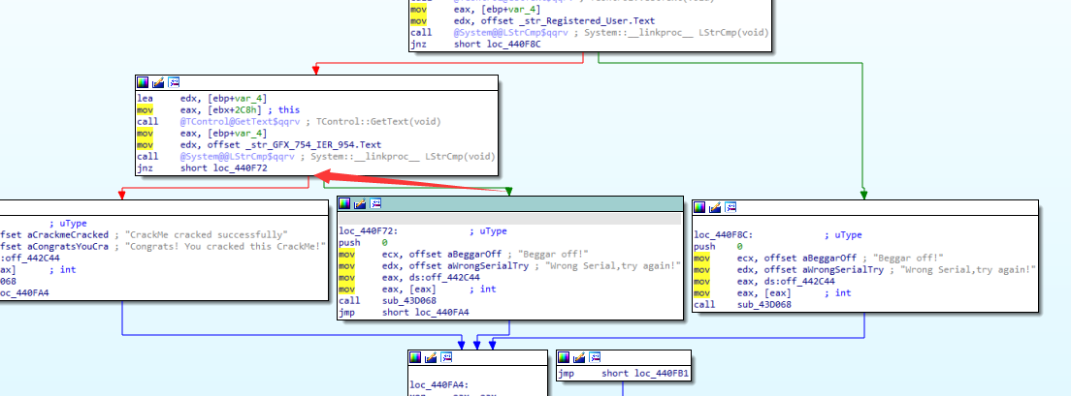Click the third title icon on the loc_440F8C node
This screenshot has height=396, width=1071.
click(731, 207)
